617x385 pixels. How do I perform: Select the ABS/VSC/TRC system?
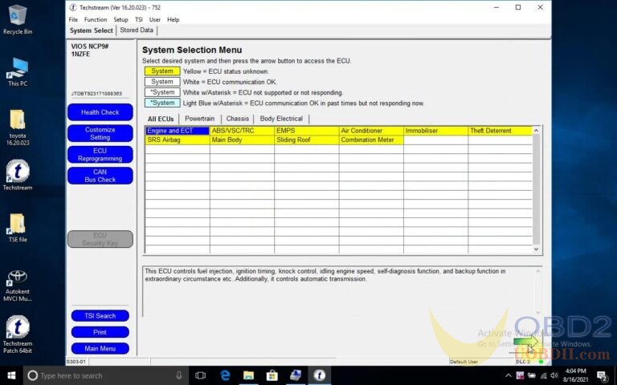pos(242,131)
